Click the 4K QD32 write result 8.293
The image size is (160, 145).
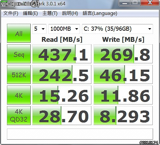[123, 116]
